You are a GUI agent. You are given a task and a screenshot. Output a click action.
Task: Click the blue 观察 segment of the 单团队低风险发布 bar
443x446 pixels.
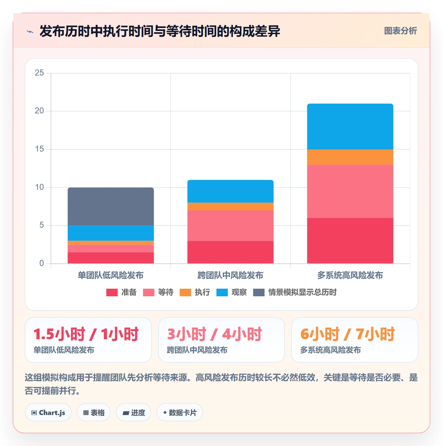tap(111, 233)
